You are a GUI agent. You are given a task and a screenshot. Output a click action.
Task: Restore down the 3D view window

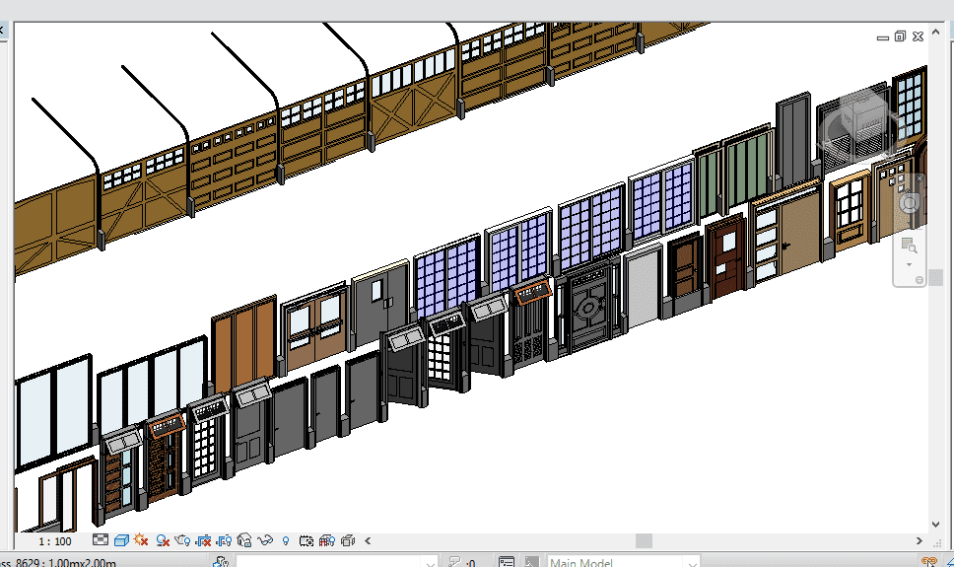[x=899, y=36]
